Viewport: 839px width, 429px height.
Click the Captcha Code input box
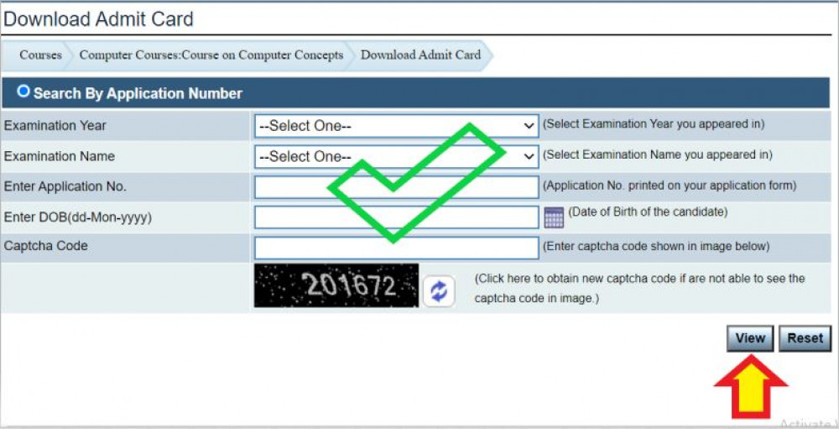click(396, 248)
